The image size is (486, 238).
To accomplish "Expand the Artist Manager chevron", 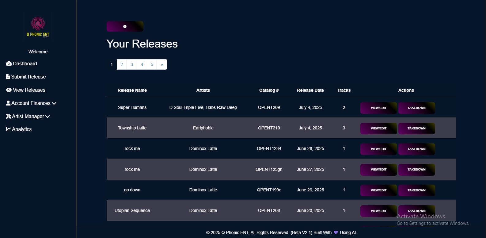I will pos(47,117).
